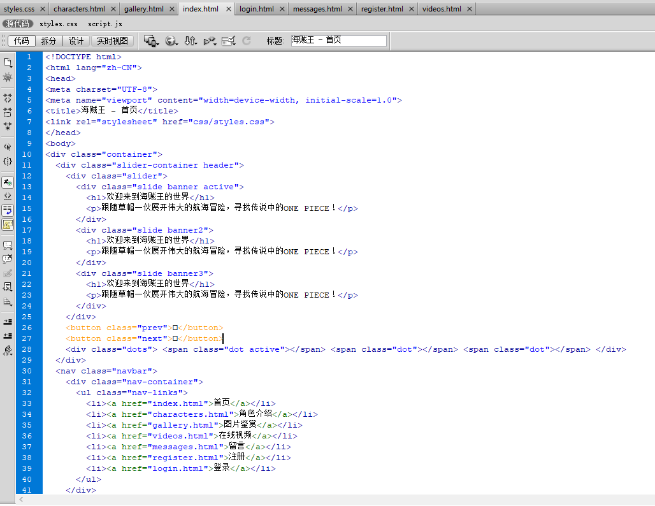Close the styles.css tab
Viewport: 655px width, 506px height.
43,9
